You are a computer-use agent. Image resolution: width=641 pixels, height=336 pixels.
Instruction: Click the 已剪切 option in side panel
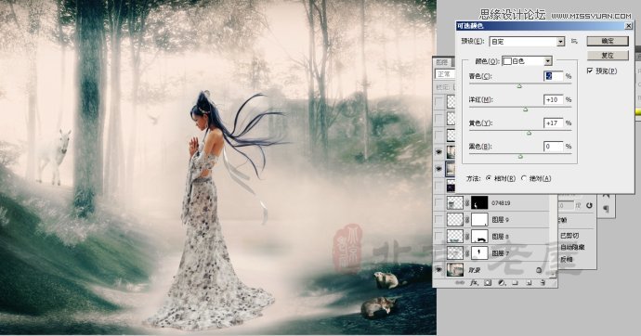(569, 236)
